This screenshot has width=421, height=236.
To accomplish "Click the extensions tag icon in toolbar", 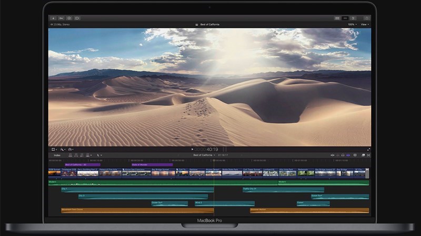I will (x=77, y=18).
